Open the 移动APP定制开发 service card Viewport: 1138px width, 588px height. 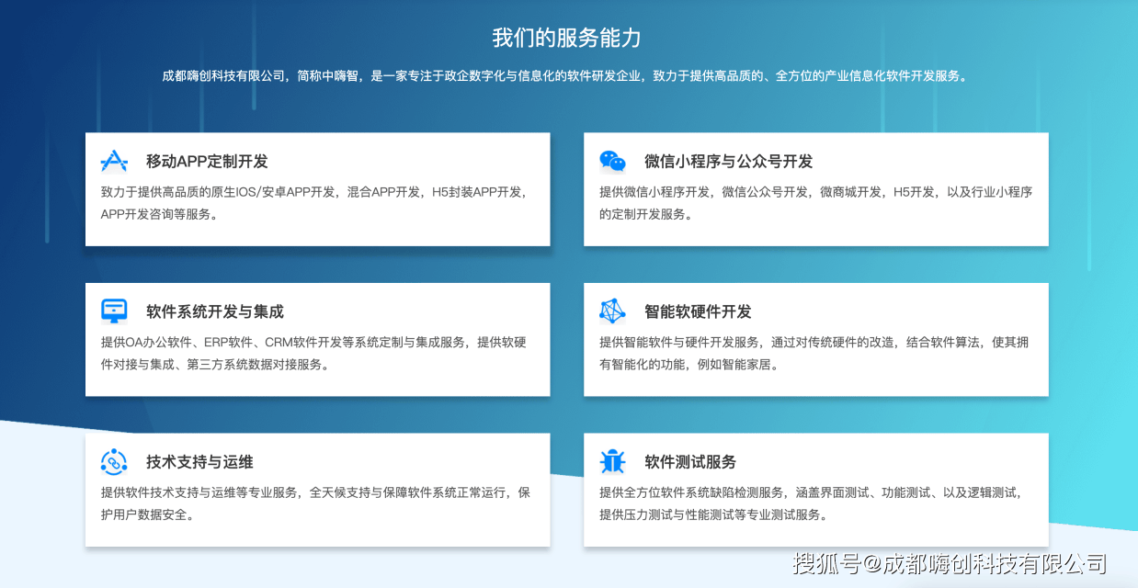[x=317, y=188]
